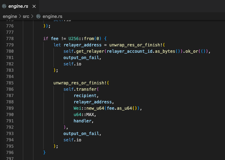
Task: Click the relayer_address variable on the let line
Action: [x=82, y=45]
